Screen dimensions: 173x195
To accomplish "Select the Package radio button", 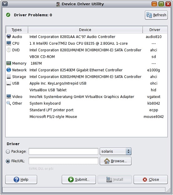I will (8, 151).
